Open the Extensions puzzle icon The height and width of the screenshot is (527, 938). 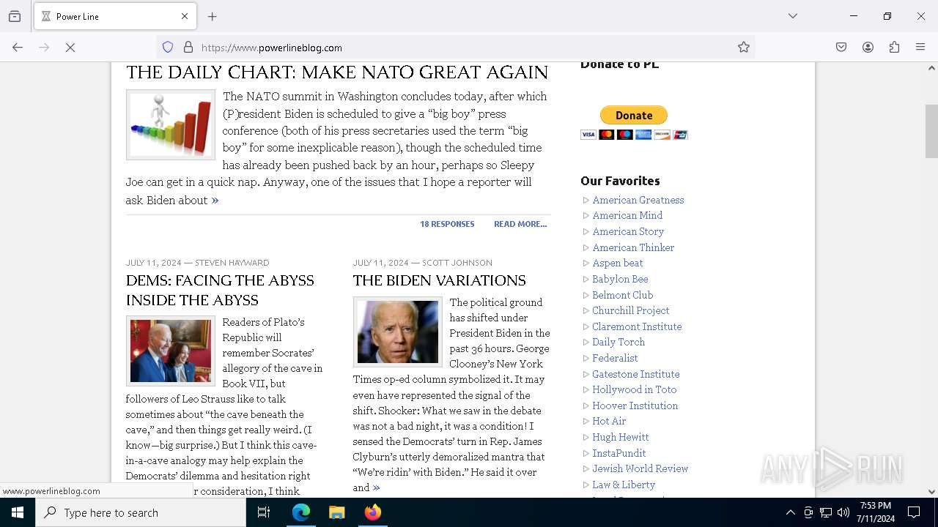(x=894, y=47)
